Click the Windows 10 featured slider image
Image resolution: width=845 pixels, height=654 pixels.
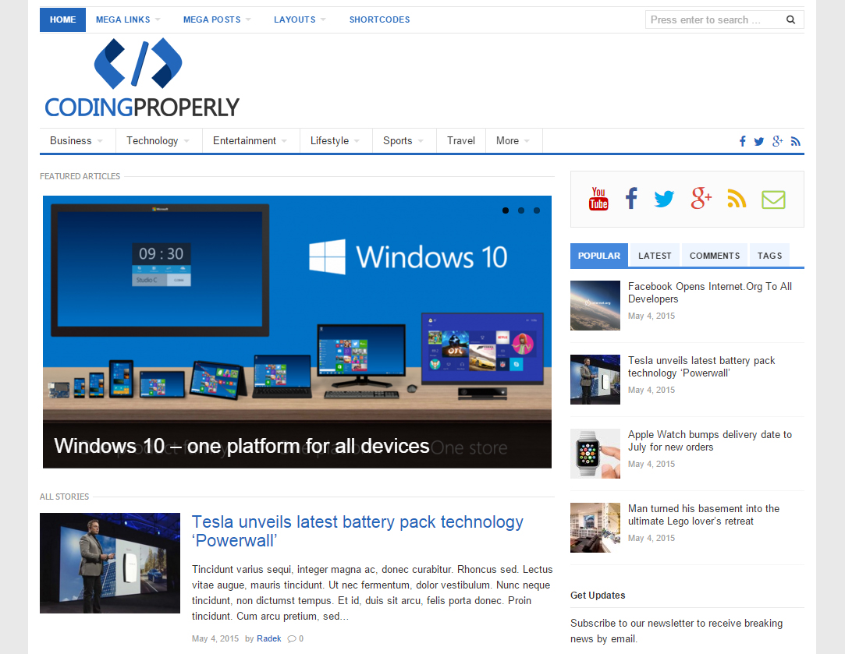click(x=297, y=331)
